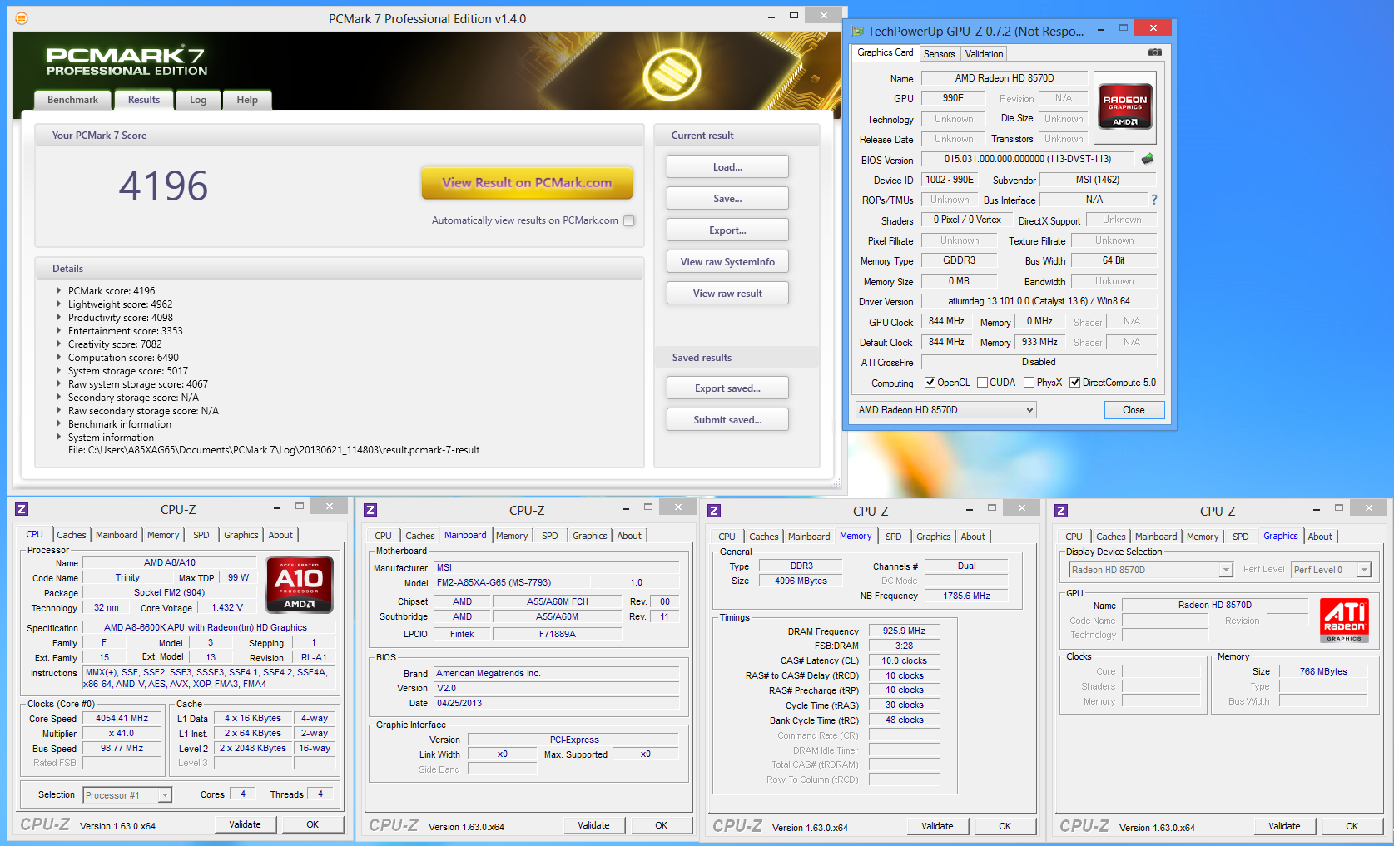Toggle the DirectCompute 5.0 checkbox
Viewport: 1394px width, 846px height.
[x=1074, y=383]
